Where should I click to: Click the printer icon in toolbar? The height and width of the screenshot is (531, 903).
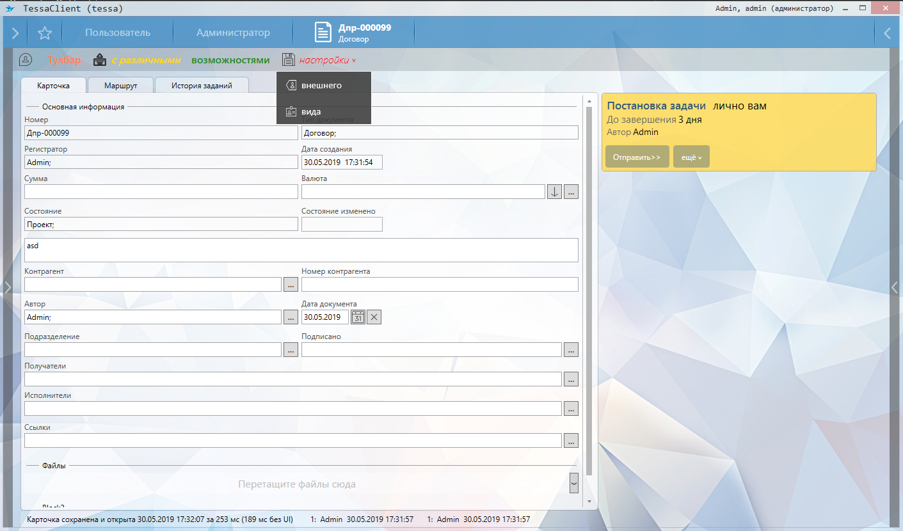pyautogui.click(x=100, y=60)
